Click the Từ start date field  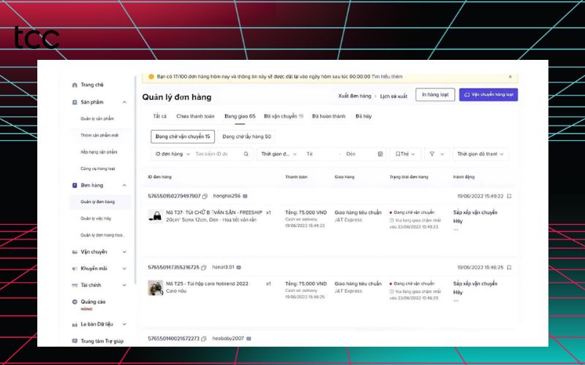click(x=320, y=154)
